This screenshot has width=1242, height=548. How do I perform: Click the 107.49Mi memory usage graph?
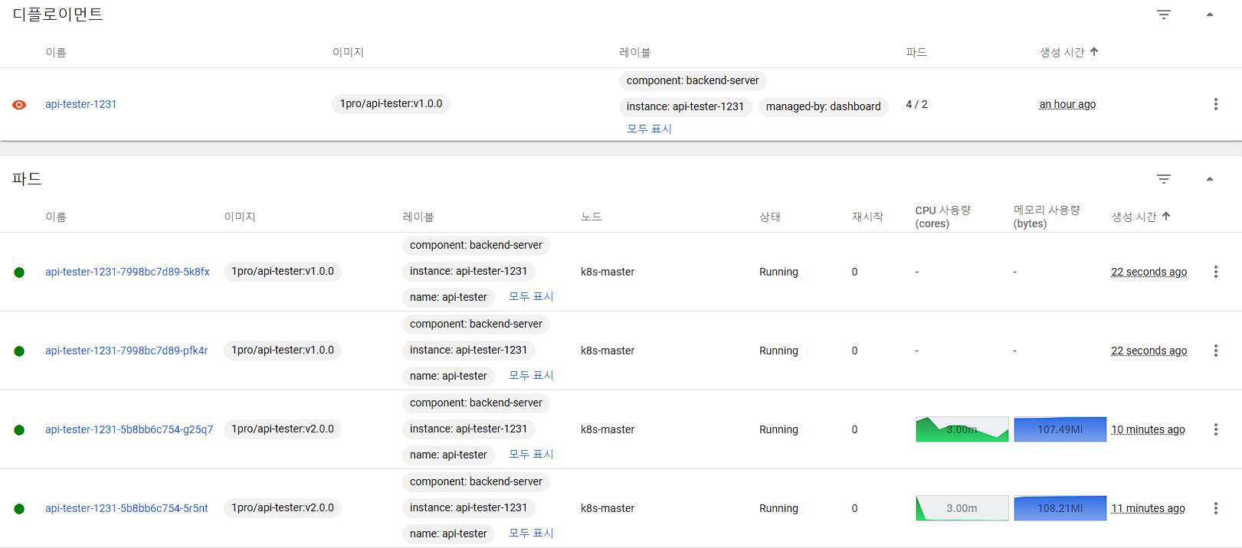click(x=1060, y=429)
